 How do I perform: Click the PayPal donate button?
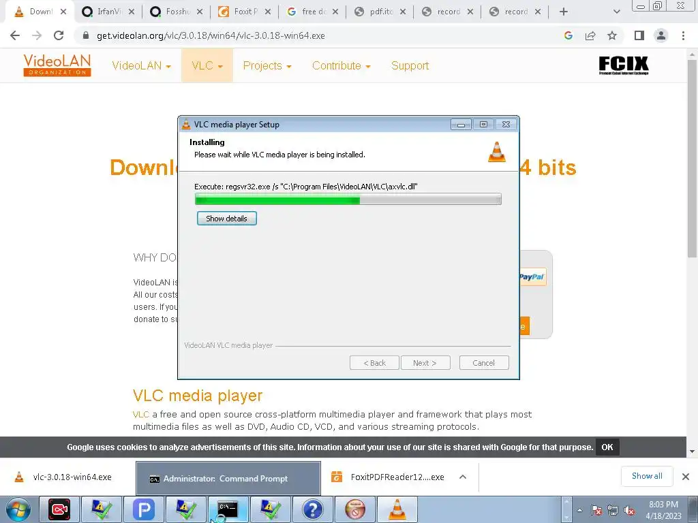coord(532,277)
